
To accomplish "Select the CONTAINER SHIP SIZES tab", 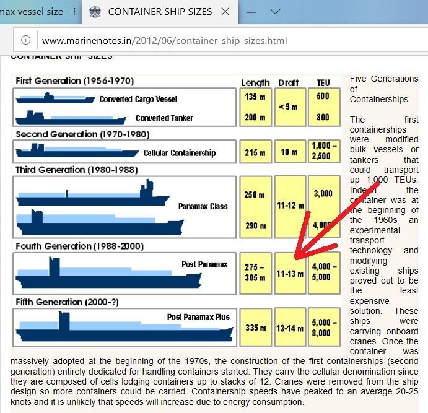I will (159, 12).
